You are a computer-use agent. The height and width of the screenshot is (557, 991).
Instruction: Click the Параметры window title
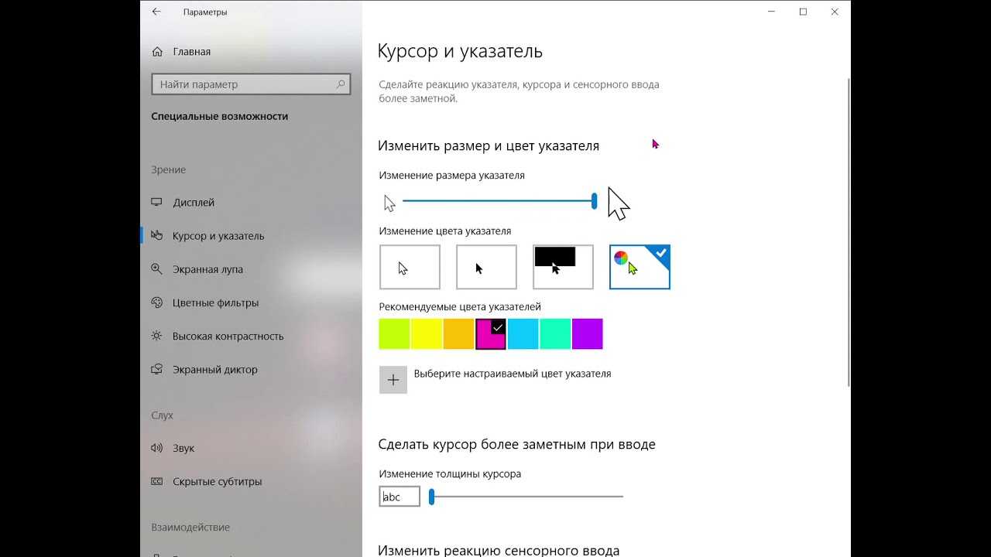point(205,12)
